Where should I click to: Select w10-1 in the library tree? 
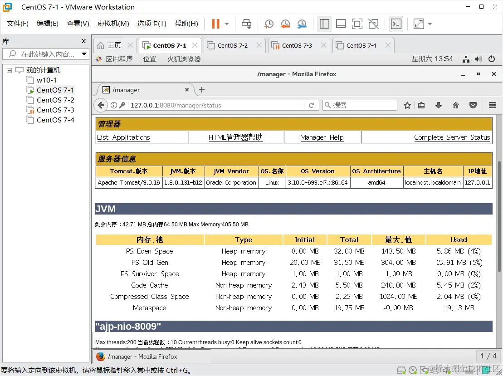pos(47,80)
